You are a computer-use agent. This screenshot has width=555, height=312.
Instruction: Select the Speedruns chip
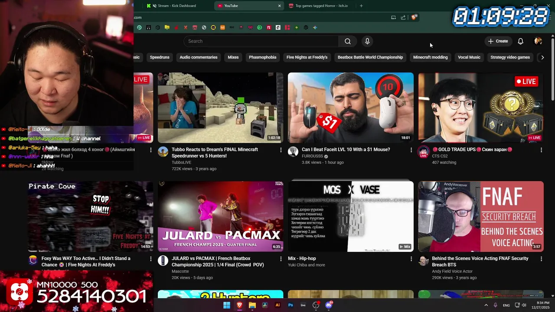pyautogui.click(x=160, y=57)
